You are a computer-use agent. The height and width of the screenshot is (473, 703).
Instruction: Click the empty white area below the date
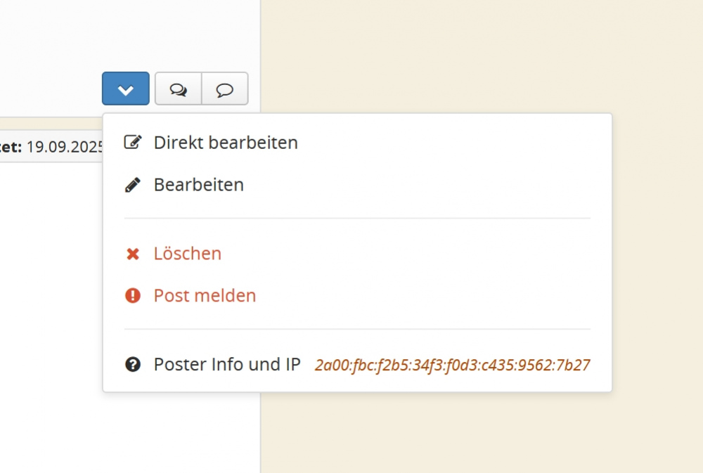point(49,295)
